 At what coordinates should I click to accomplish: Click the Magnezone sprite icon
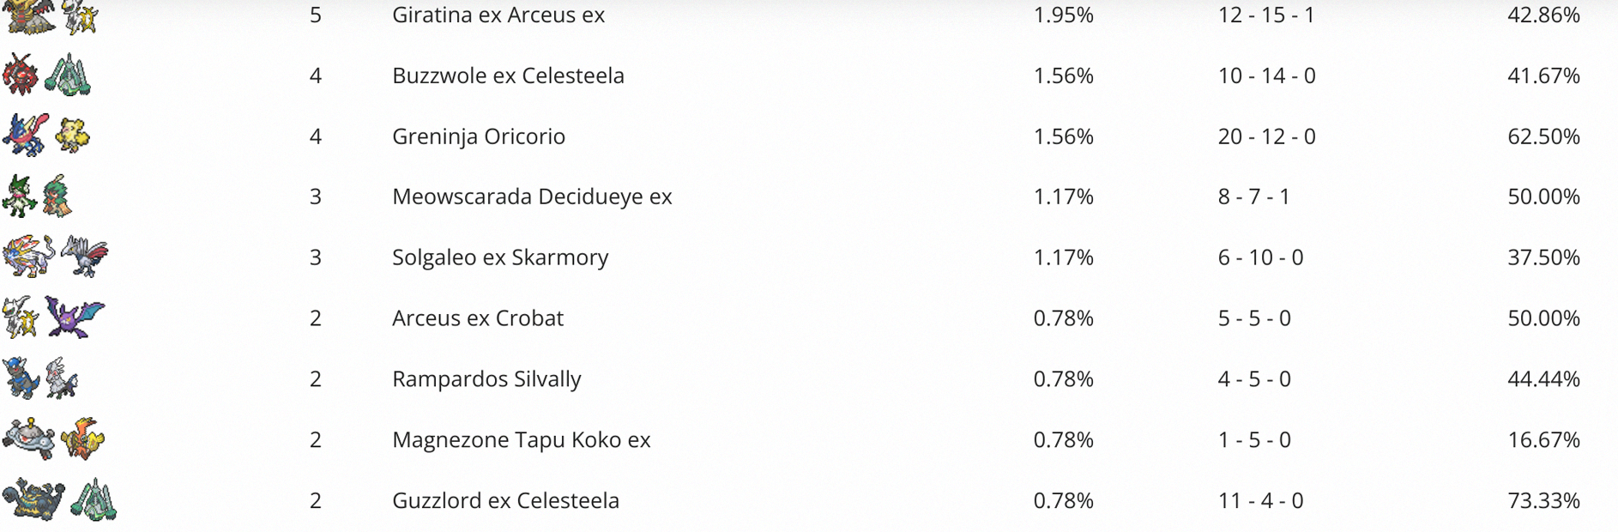(x=28, y=439)
